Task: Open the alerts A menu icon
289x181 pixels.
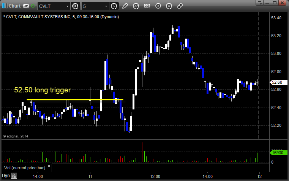Action: (x=169, y=6)
